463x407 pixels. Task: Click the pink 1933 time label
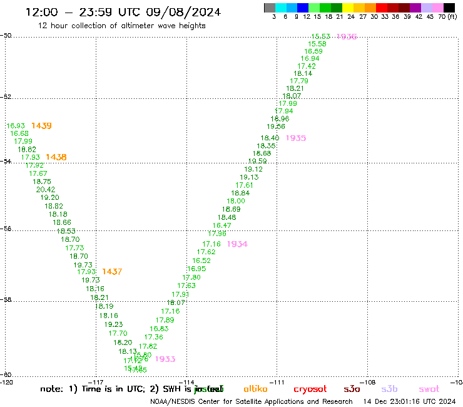coord(165,359)
